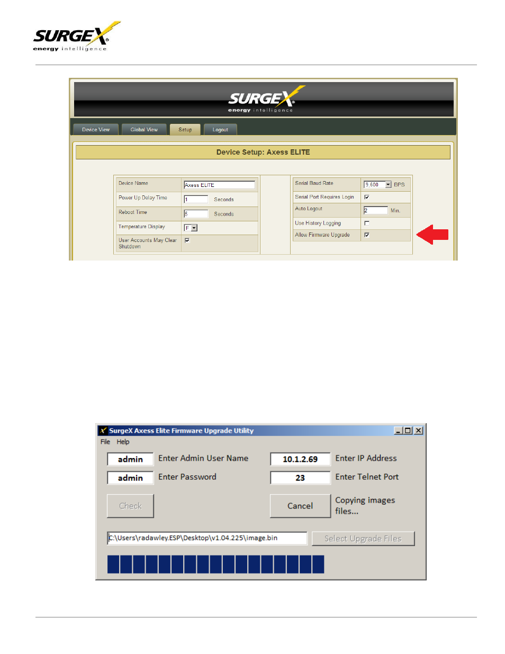Open the Temperature Display dropdown

[x=191, y=228]
